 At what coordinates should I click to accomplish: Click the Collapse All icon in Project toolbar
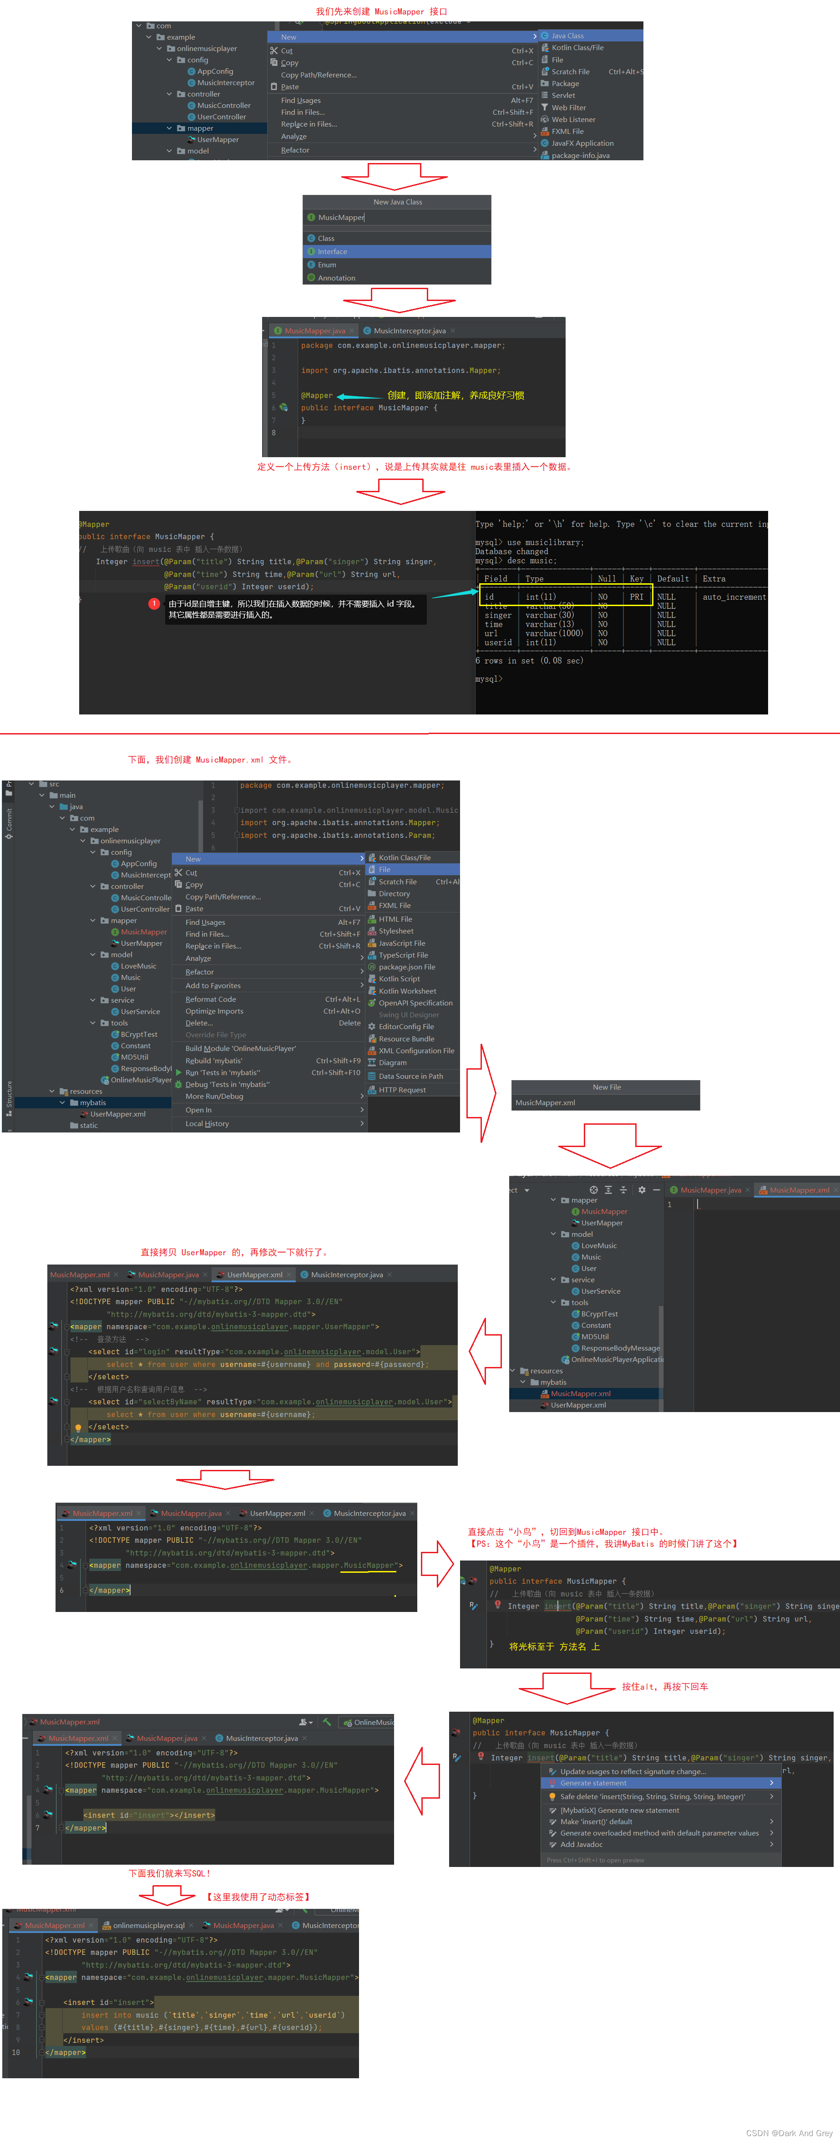(x=623, y=1190)
